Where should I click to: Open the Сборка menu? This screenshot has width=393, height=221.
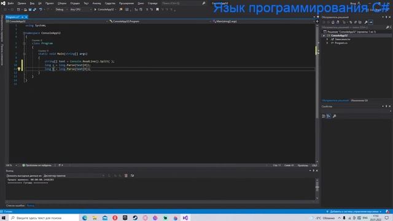coord(62,3)
